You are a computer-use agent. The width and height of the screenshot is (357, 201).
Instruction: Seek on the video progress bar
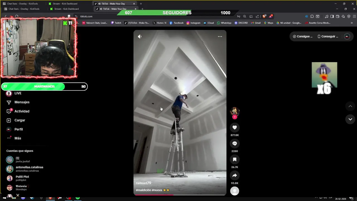pos(180,195)
